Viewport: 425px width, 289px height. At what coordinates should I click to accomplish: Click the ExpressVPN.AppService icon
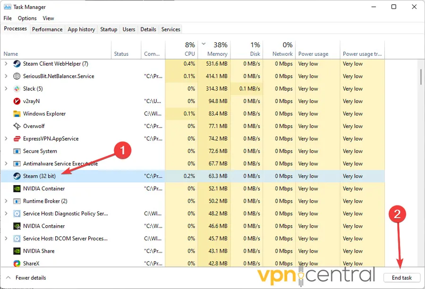(17, 139)
